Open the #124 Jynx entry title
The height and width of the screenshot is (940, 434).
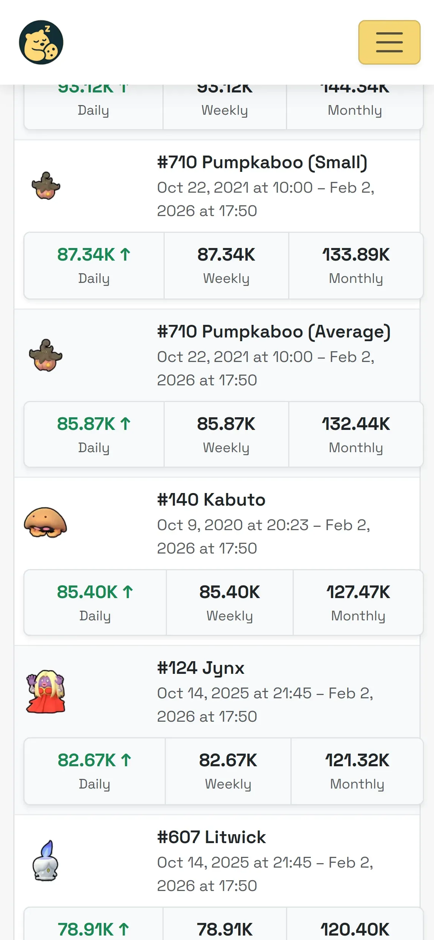[201, 668]
